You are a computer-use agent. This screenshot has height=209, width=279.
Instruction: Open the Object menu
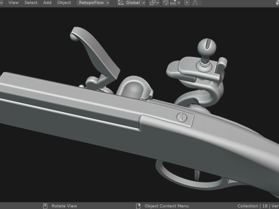(x=64, y=3)
